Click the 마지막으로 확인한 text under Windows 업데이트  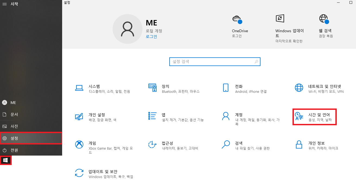[289, 41]
